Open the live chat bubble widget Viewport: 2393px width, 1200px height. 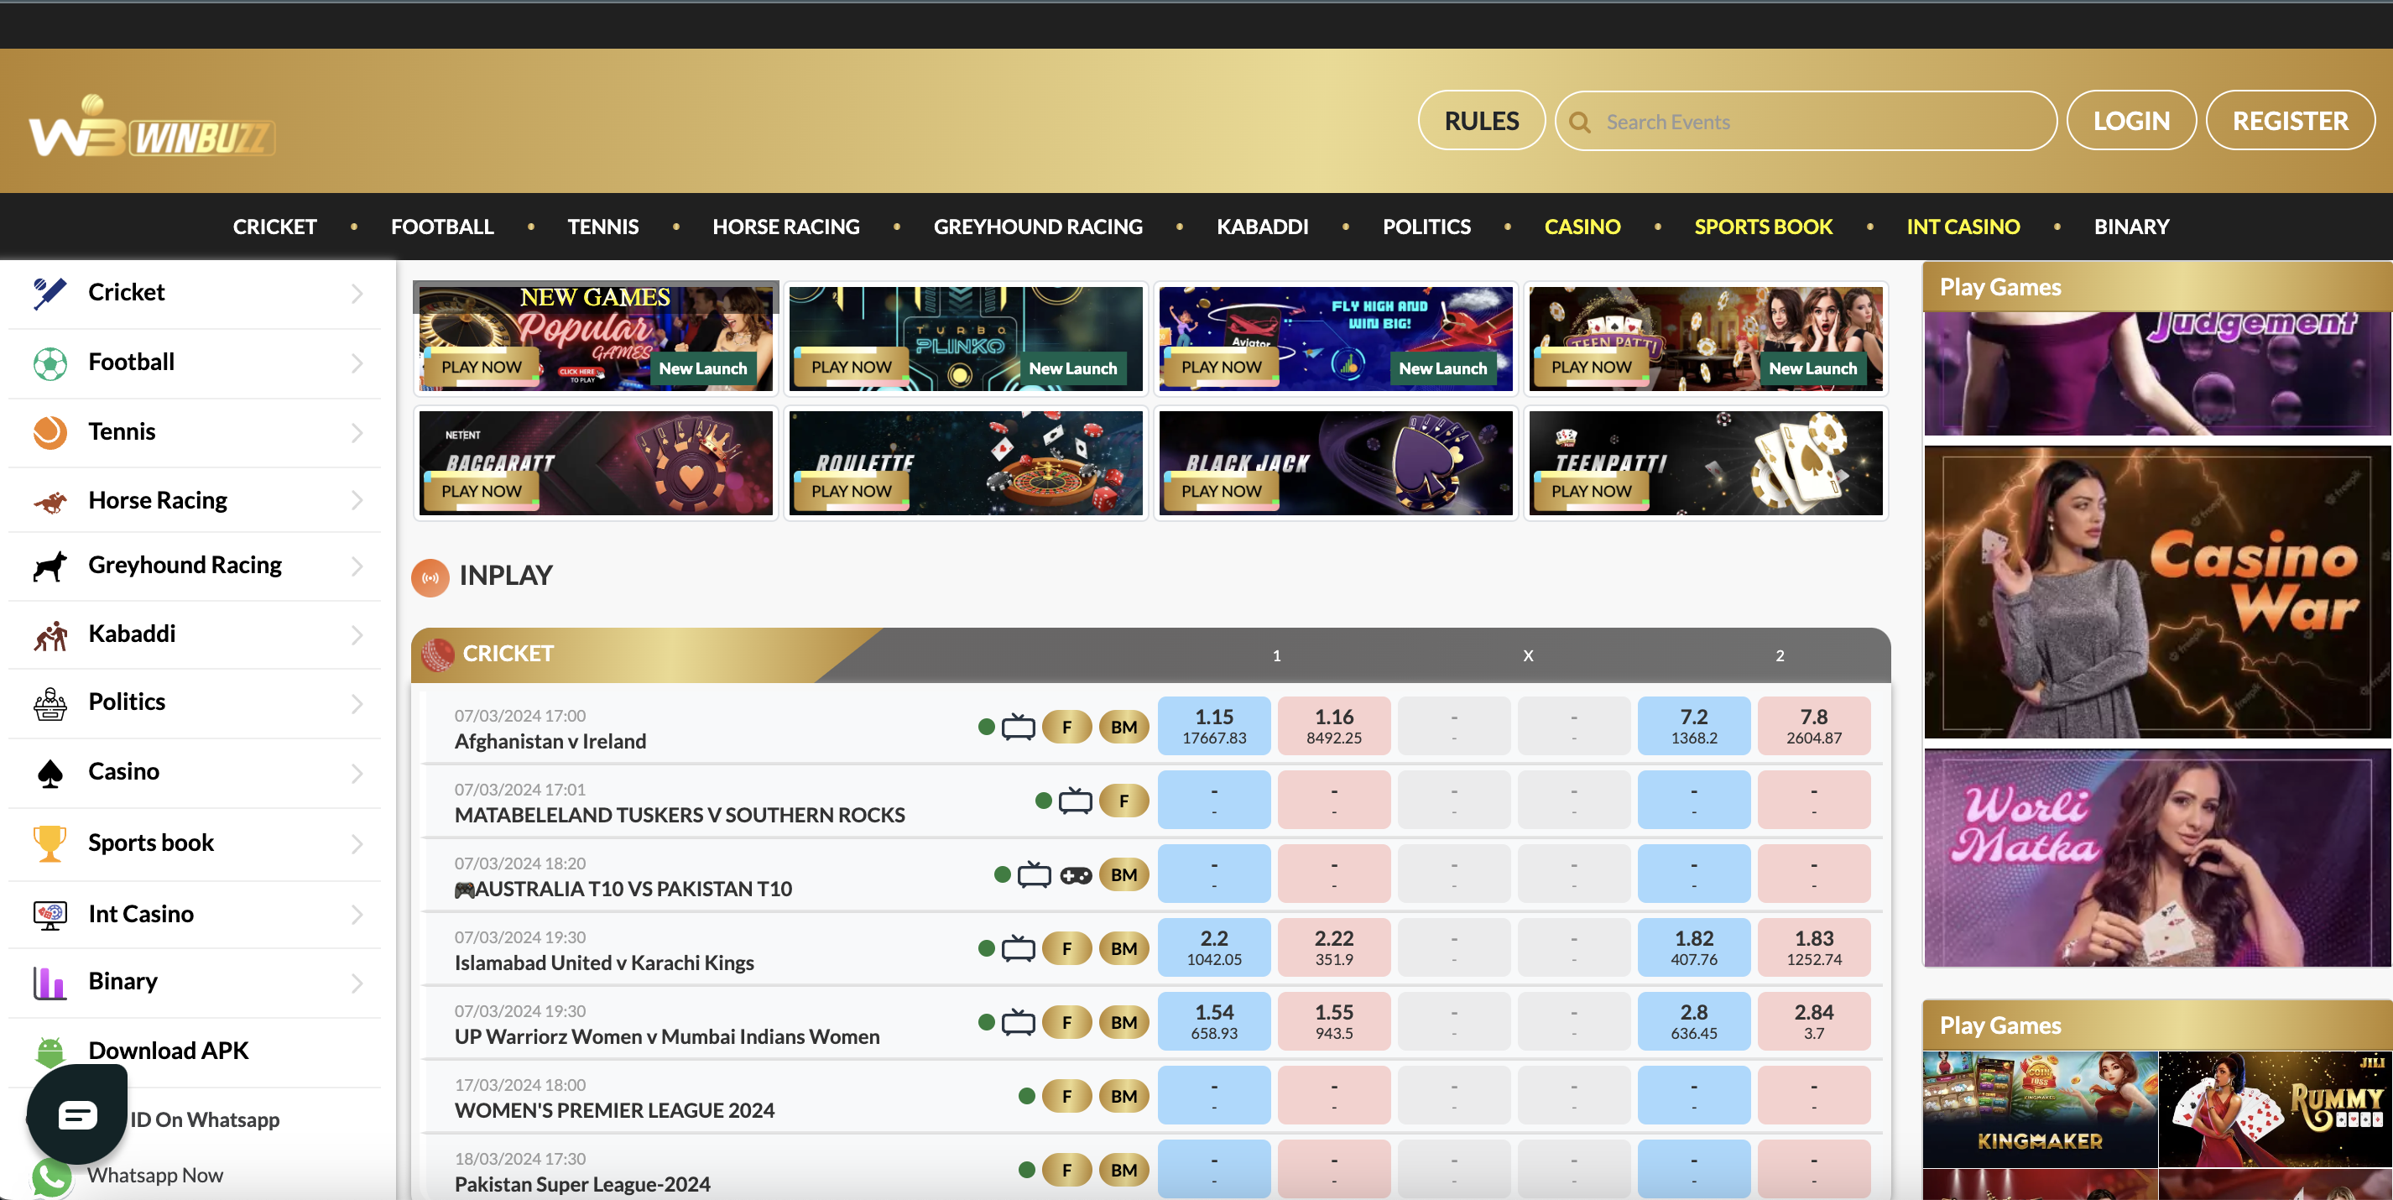point(77,1114)
